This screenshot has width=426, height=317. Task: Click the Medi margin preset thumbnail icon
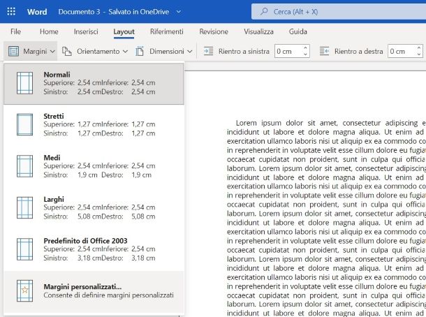click(24, 166)
